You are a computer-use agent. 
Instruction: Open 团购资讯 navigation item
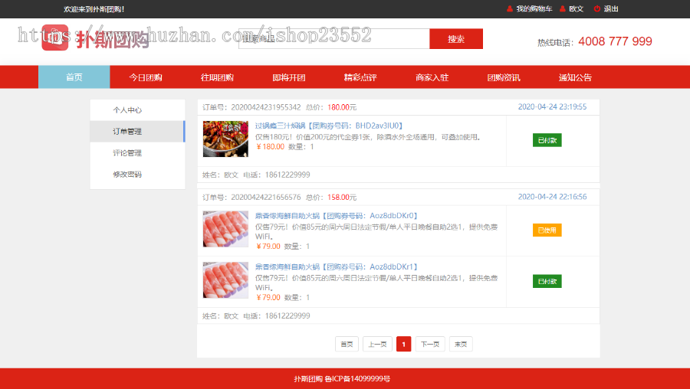click(504, 77)
